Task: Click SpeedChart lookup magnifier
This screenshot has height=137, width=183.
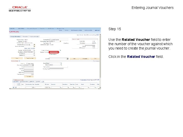Action: [x=61, y=63]
